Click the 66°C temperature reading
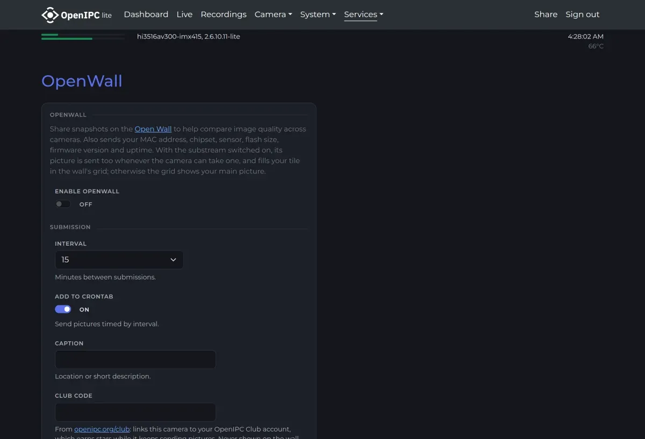The width and height of the screenshot is (645, 439). tap(596, 46)
